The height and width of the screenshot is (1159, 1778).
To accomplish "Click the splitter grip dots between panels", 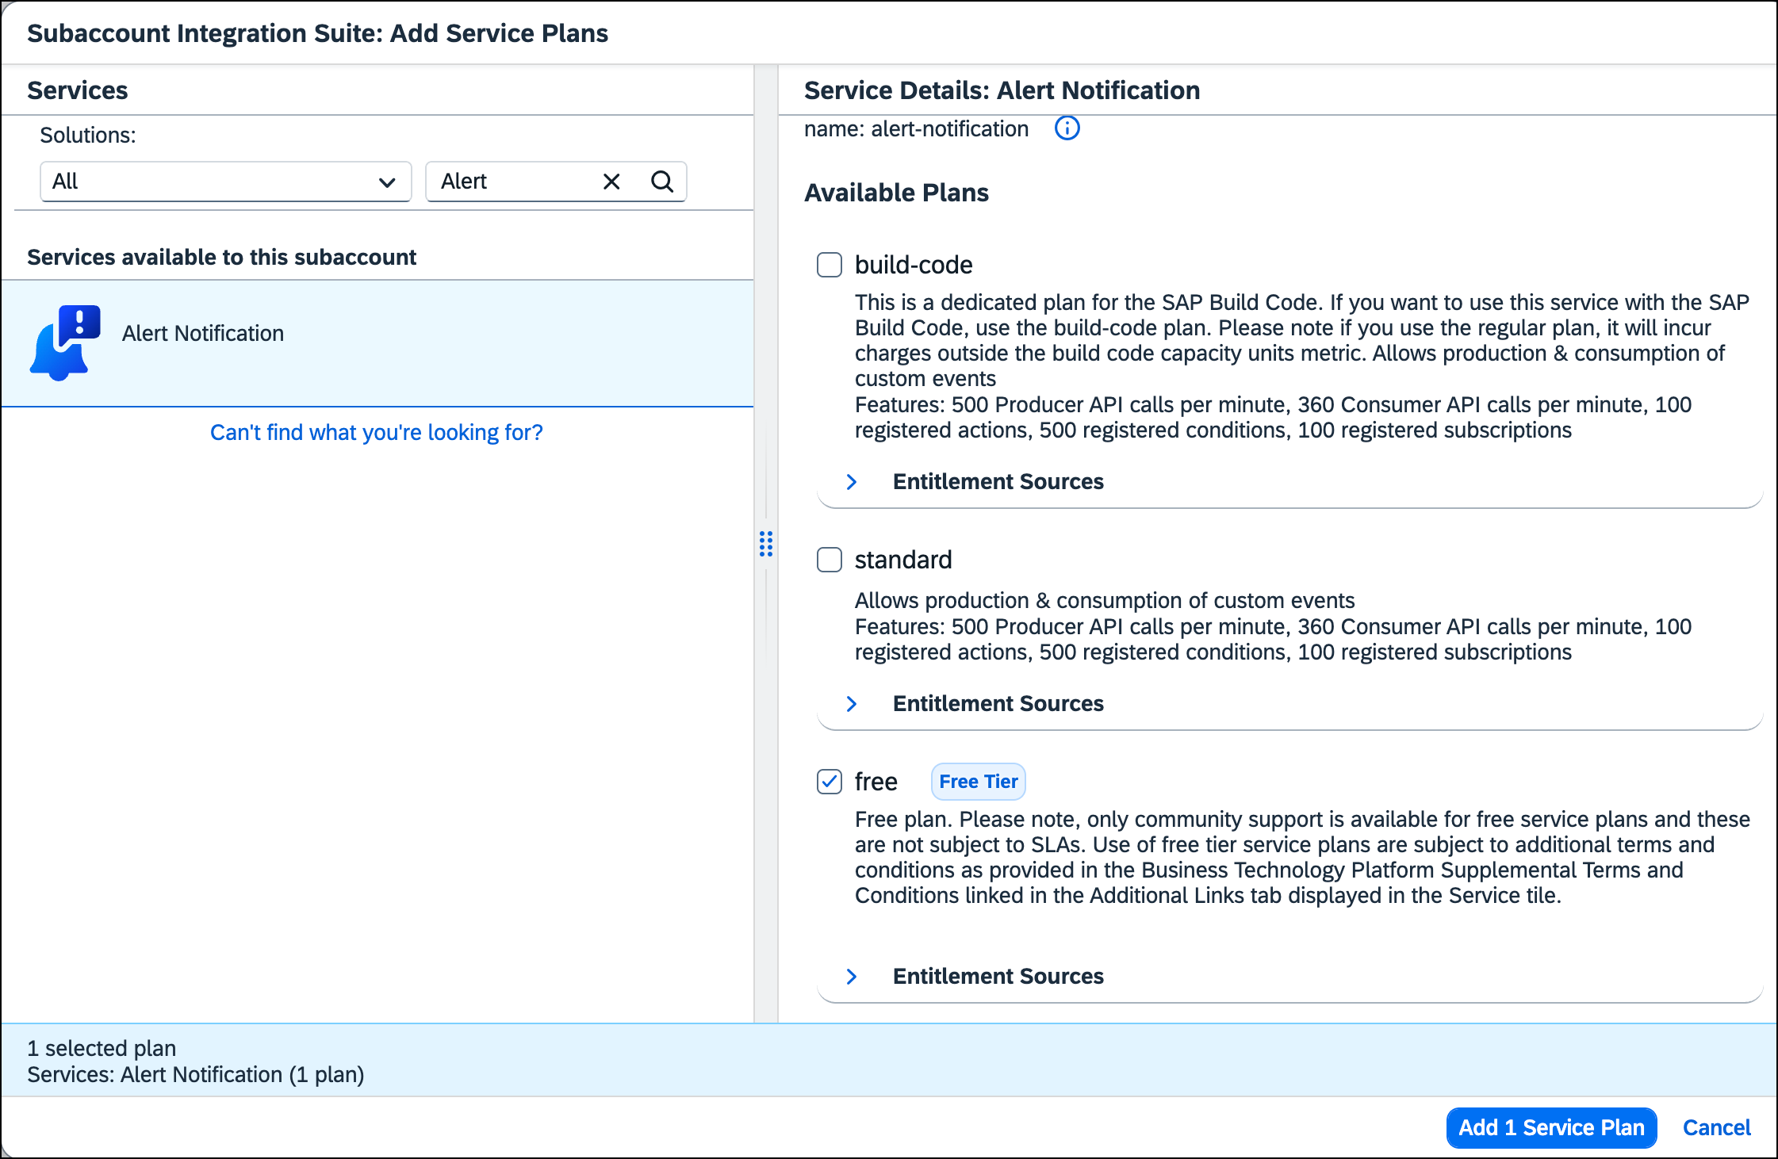I will click(765, 544).
